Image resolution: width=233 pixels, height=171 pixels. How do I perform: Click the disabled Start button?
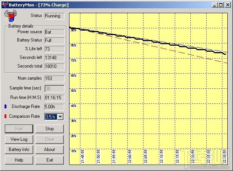click(19, 129)
